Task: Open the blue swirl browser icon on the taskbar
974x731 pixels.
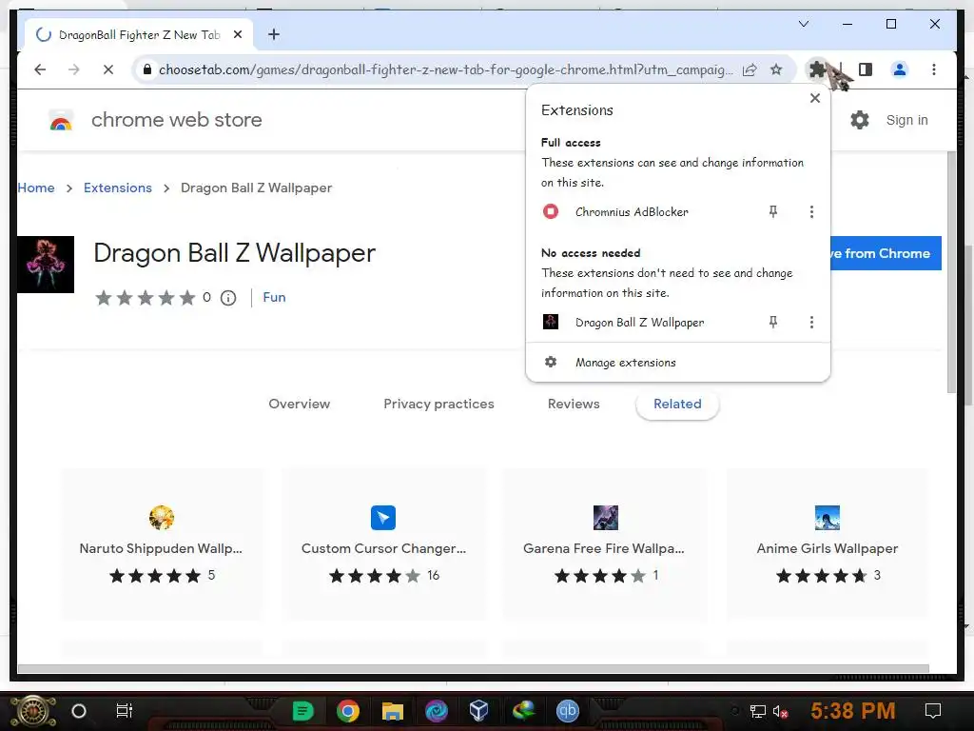Action: pos(436,710)
